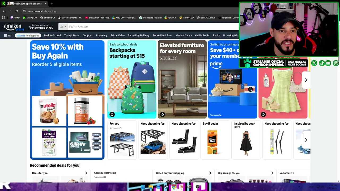Replay the Backpacks banner animation

click(x=112, y=114)
